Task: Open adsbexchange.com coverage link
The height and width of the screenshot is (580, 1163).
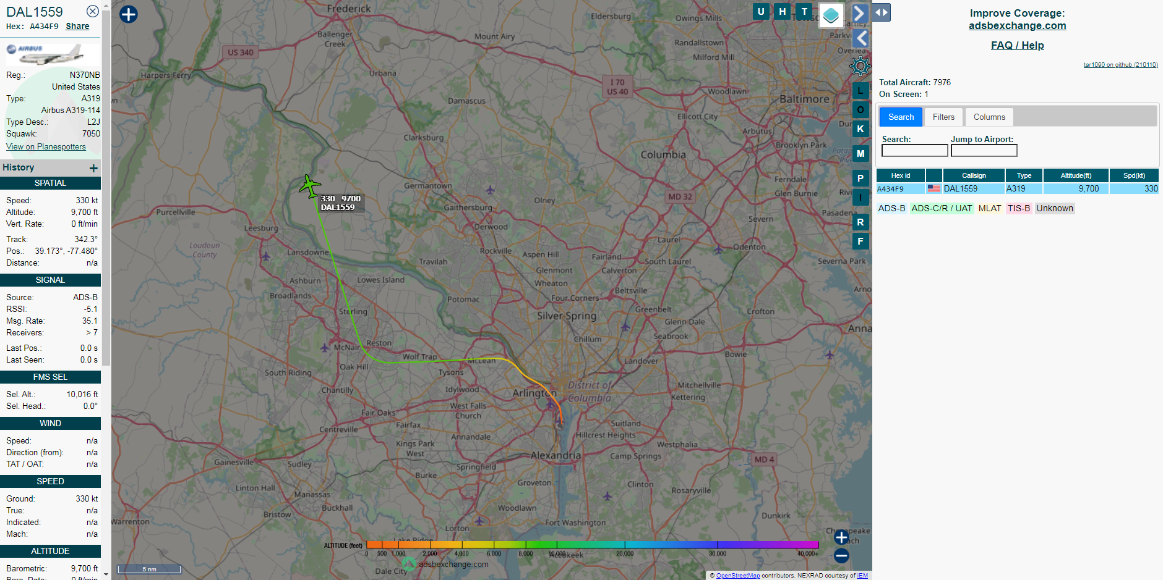Action: (1017, 25)
